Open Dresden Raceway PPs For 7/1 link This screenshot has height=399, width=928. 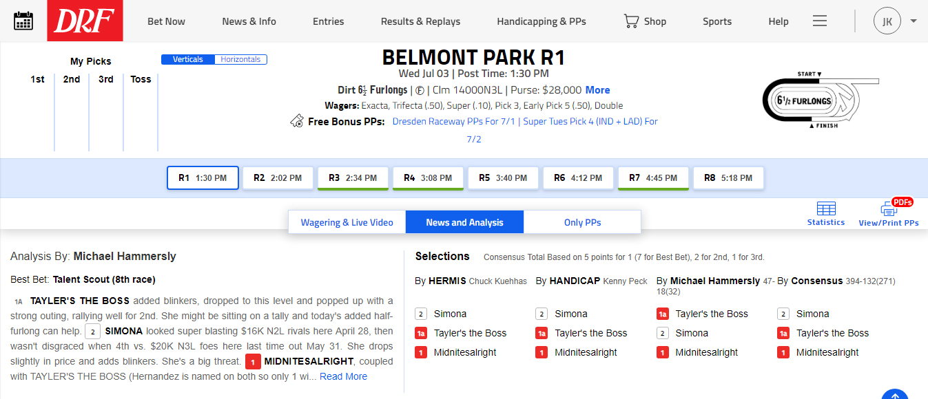point(455,121)
